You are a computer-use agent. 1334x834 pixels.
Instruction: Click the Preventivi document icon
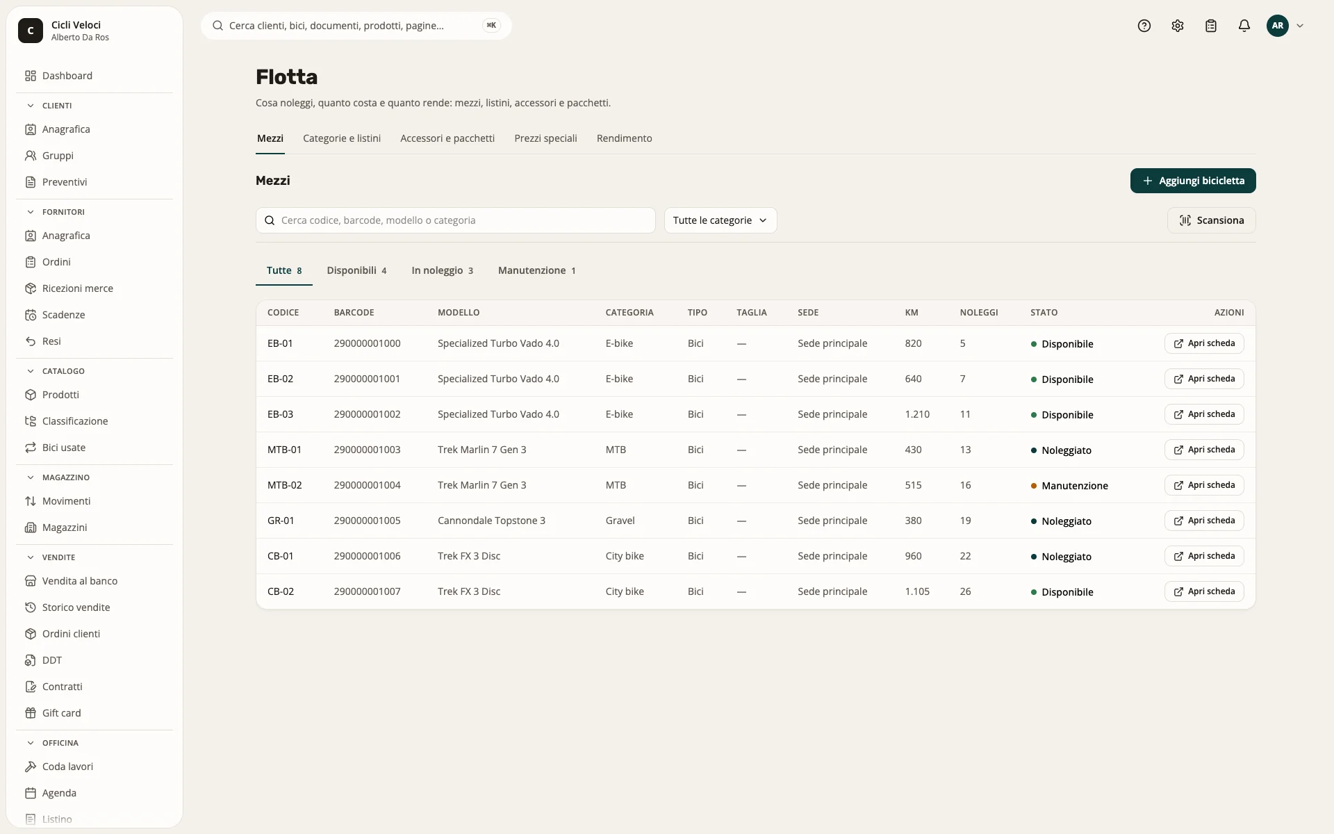(x=31, y=182)
